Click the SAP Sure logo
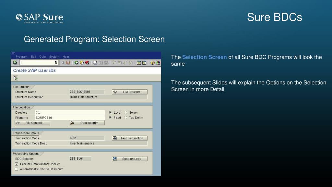332x187 pixels. pos(39,18)
